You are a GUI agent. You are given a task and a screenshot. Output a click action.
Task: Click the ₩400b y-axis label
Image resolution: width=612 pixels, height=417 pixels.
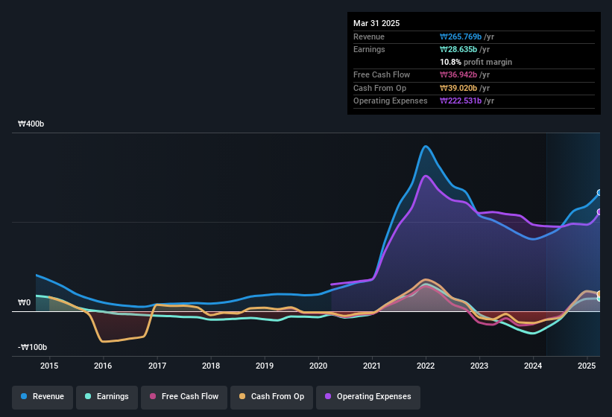pyautogui.click(x=31, y=124)
